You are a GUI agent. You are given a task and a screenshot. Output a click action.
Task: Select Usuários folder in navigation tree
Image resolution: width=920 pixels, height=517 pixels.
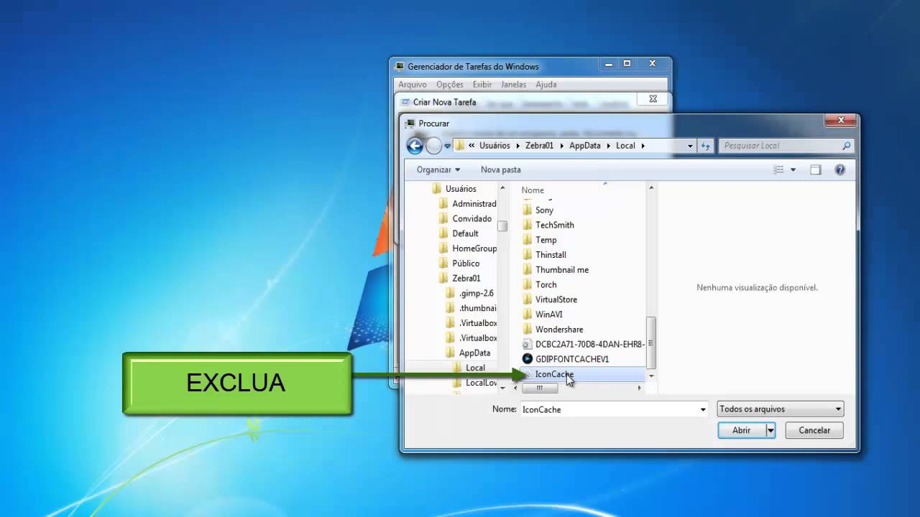tap(461, 189)
